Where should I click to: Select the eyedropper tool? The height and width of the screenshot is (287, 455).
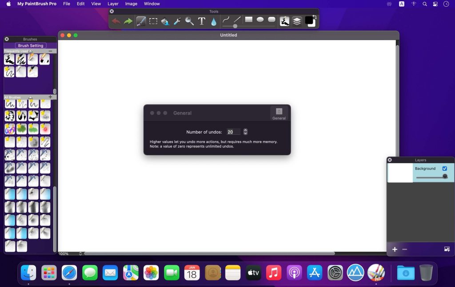coord(177,20)
